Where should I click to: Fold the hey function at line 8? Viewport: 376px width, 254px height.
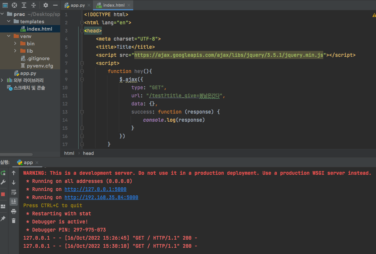point(82,72)
